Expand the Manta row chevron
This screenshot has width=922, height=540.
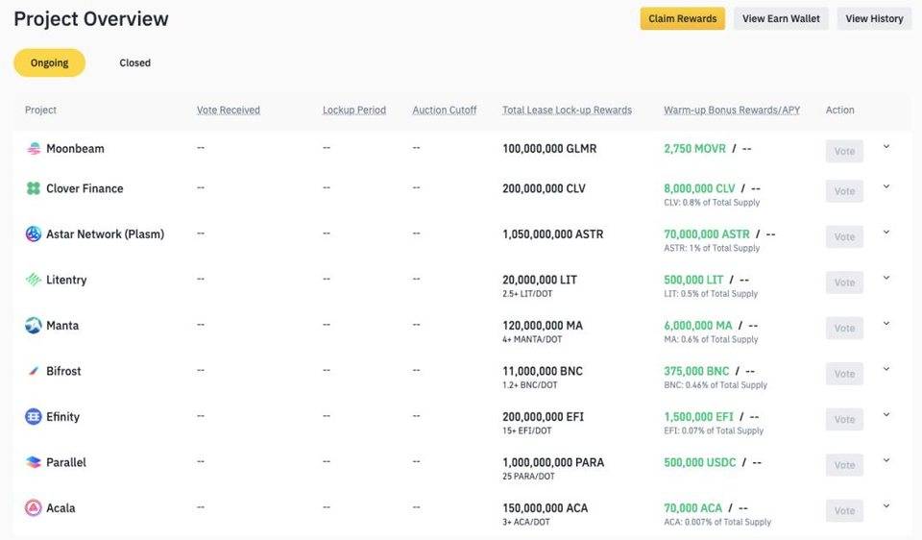886,324
